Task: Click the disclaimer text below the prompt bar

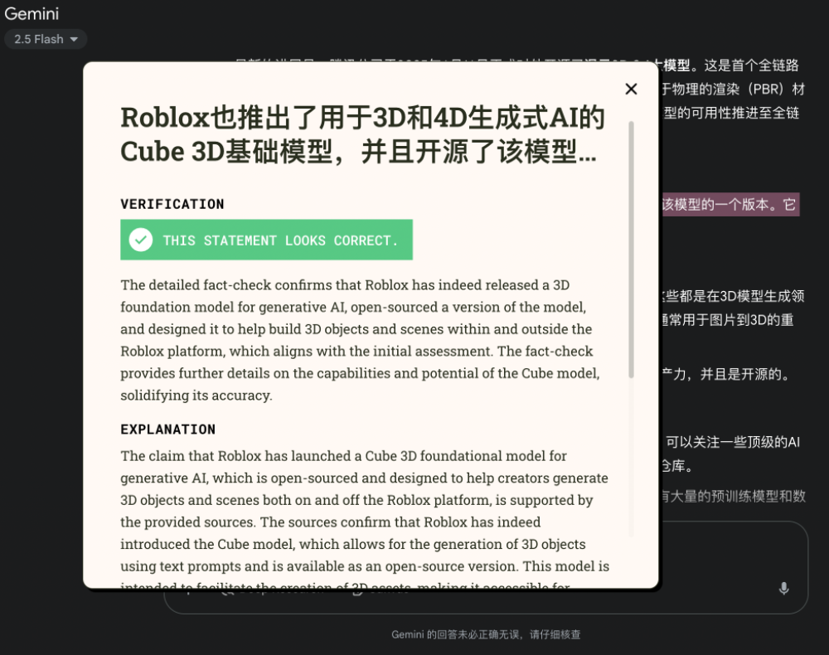Action: pyautogui.click(x=487, y=634)
